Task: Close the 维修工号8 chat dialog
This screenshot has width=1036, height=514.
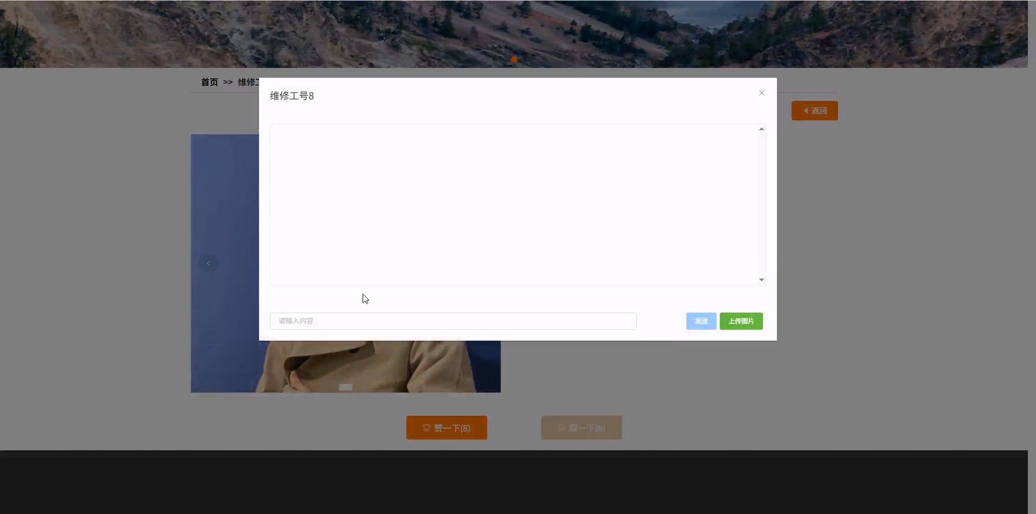Action: 761,93
